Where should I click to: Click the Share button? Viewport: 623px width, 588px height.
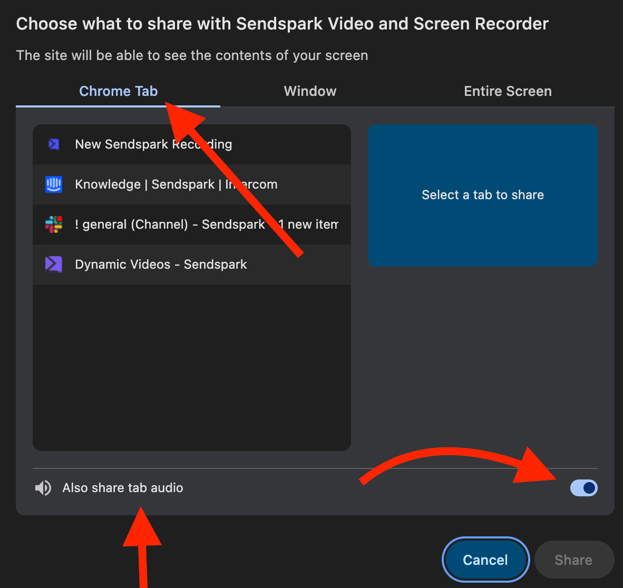[573, 560]
